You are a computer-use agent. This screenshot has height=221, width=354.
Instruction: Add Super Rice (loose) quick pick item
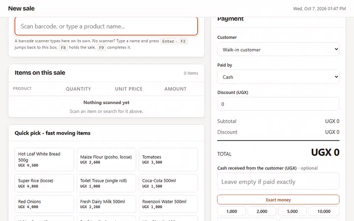(44, 183)
